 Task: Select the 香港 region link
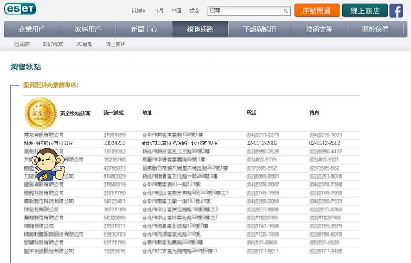coord(194,11)
